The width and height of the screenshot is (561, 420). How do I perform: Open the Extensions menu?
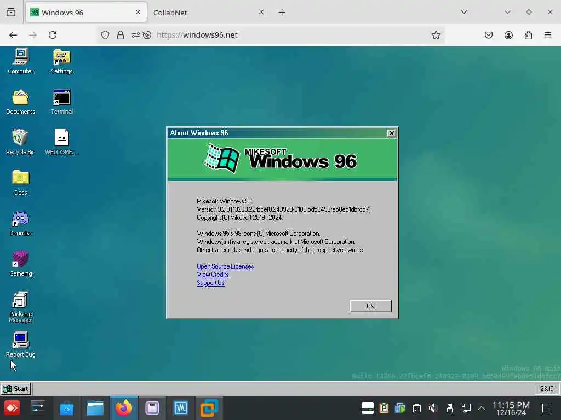point(528,35)
